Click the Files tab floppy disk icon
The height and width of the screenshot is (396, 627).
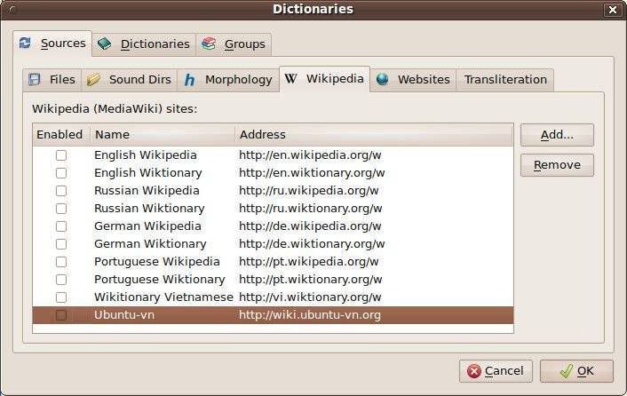tap(35, 79)
